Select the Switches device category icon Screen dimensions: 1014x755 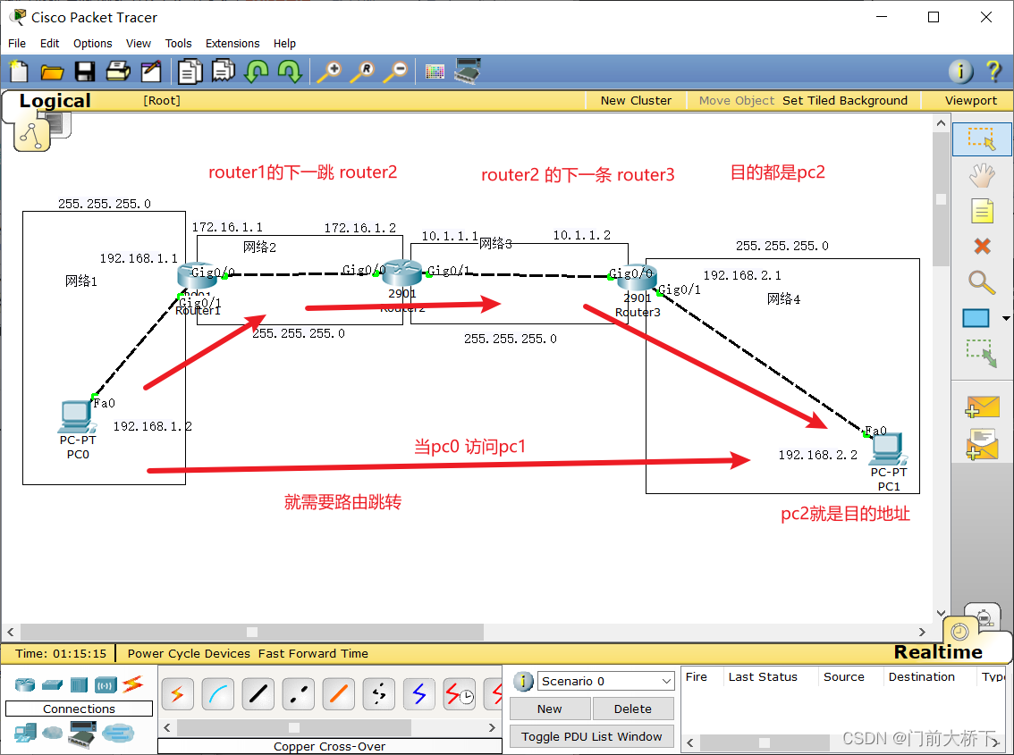(53, 684)
